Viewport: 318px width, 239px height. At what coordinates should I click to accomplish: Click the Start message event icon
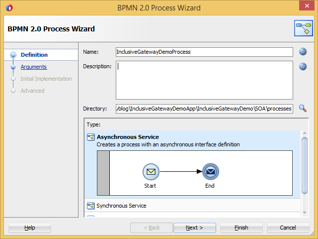[x=151, y=172]
